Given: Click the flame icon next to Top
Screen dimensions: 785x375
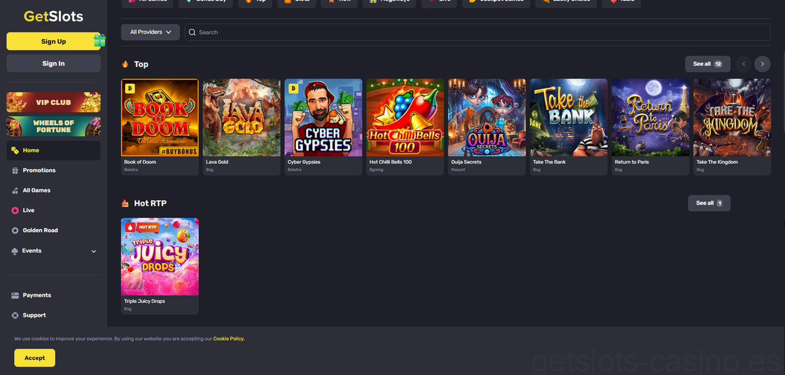Looking at the screenshot, I should (125, 64).
